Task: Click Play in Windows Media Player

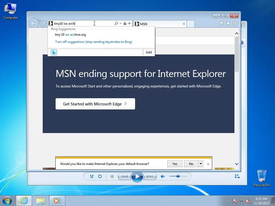Action: [137, 176]
